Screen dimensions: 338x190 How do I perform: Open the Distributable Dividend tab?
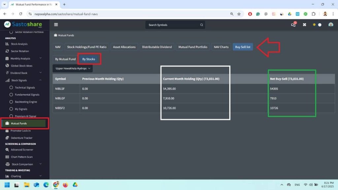pyautogui.click(x=157, y=47)
